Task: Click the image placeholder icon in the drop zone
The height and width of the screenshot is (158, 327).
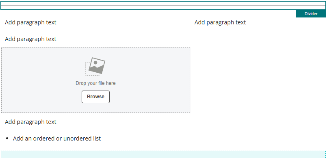Action: pos(95,66)
